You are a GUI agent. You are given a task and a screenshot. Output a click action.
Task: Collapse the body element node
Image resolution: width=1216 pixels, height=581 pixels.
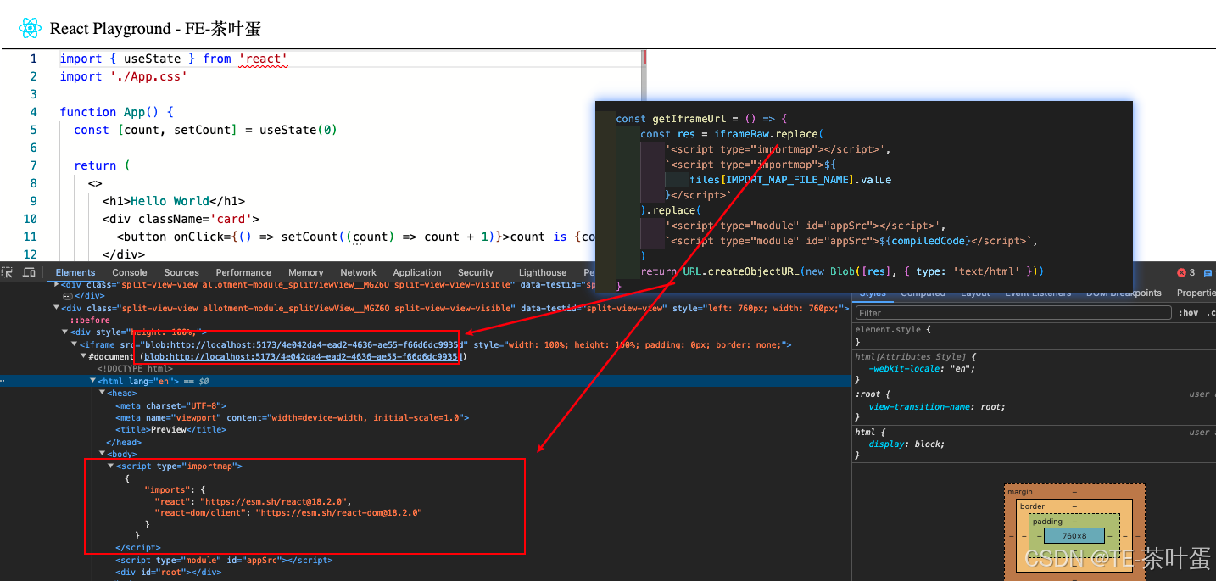[x=102, y=455]
